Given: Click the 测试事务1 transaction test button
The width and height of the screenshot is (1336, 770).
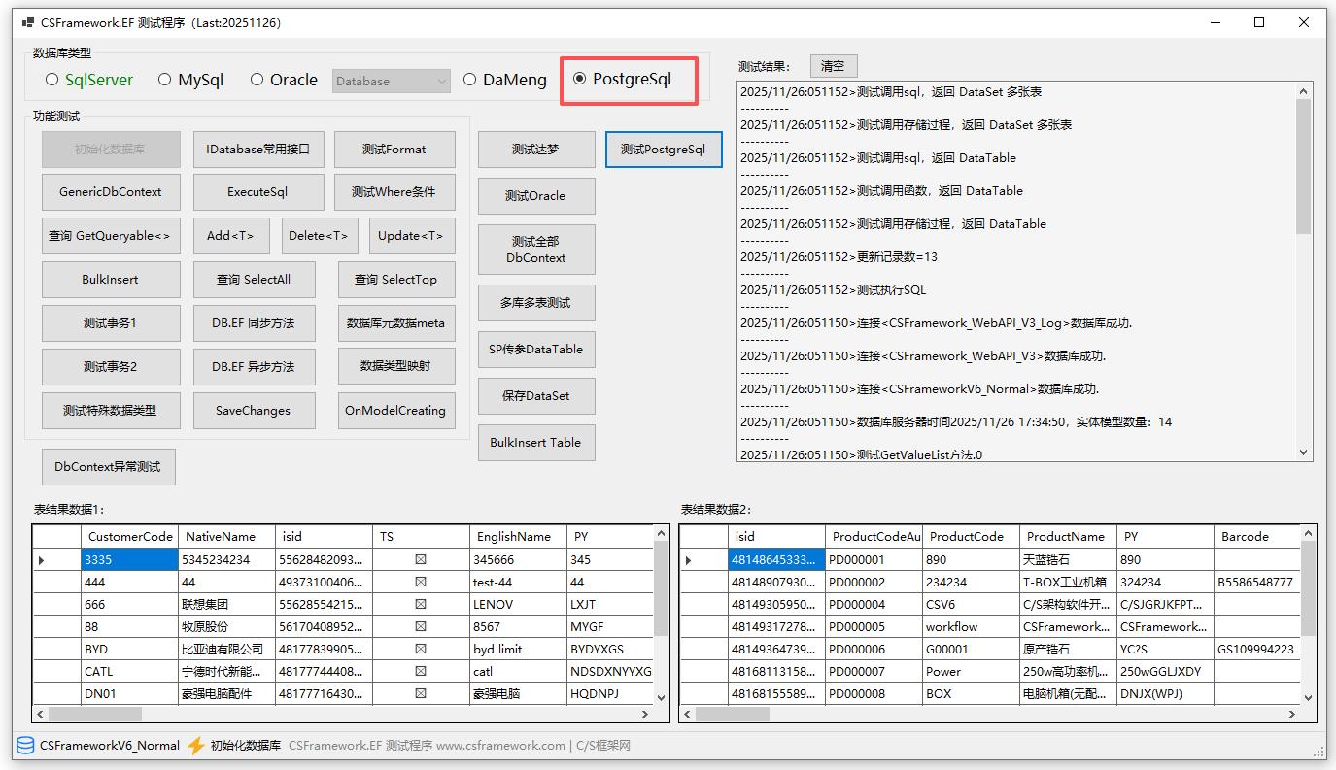Looking at the screenshot, I should coord(110,322).
